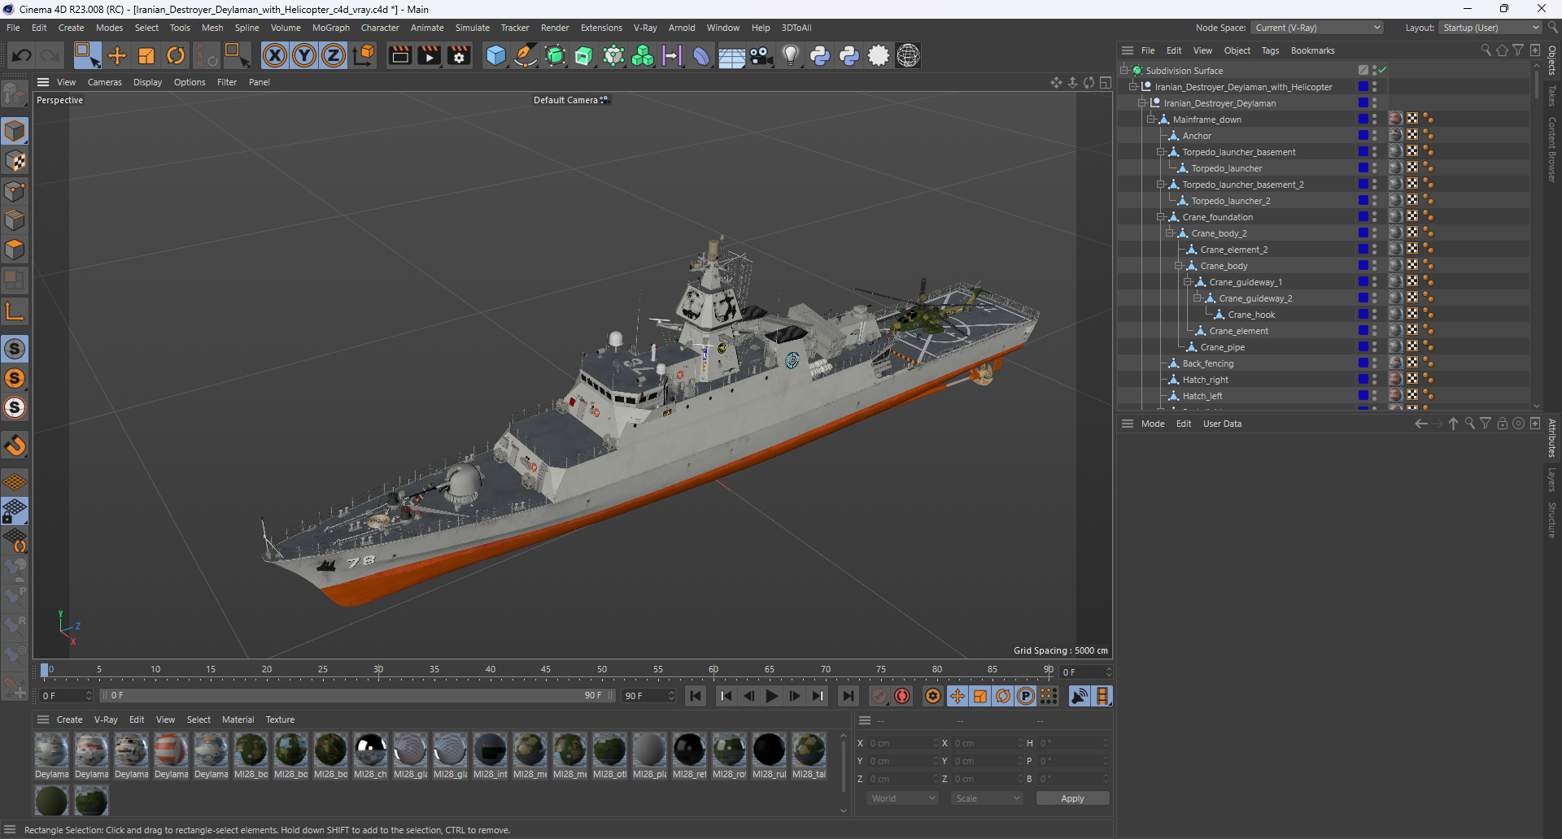This screenshot has height=839, width=1562.
Task: Open the Spline Pen tool
Action: [526, 55]
